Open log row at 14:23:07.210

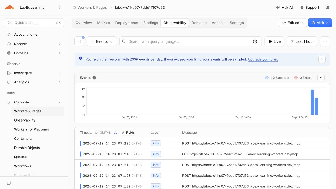coord(202,165)
